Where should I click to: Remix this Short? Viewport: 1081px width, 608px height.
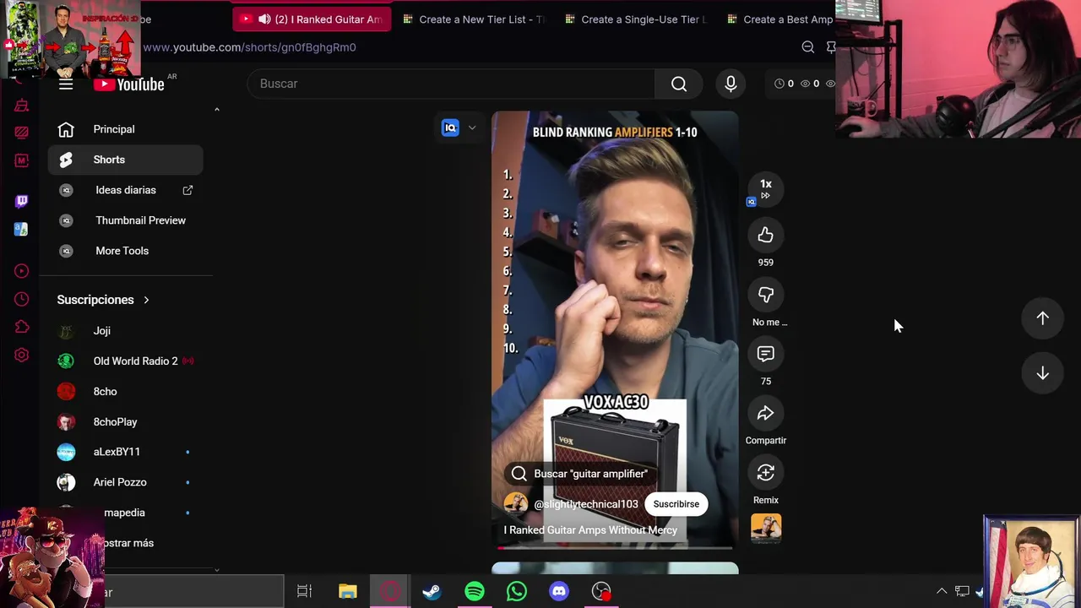[766, 473]
